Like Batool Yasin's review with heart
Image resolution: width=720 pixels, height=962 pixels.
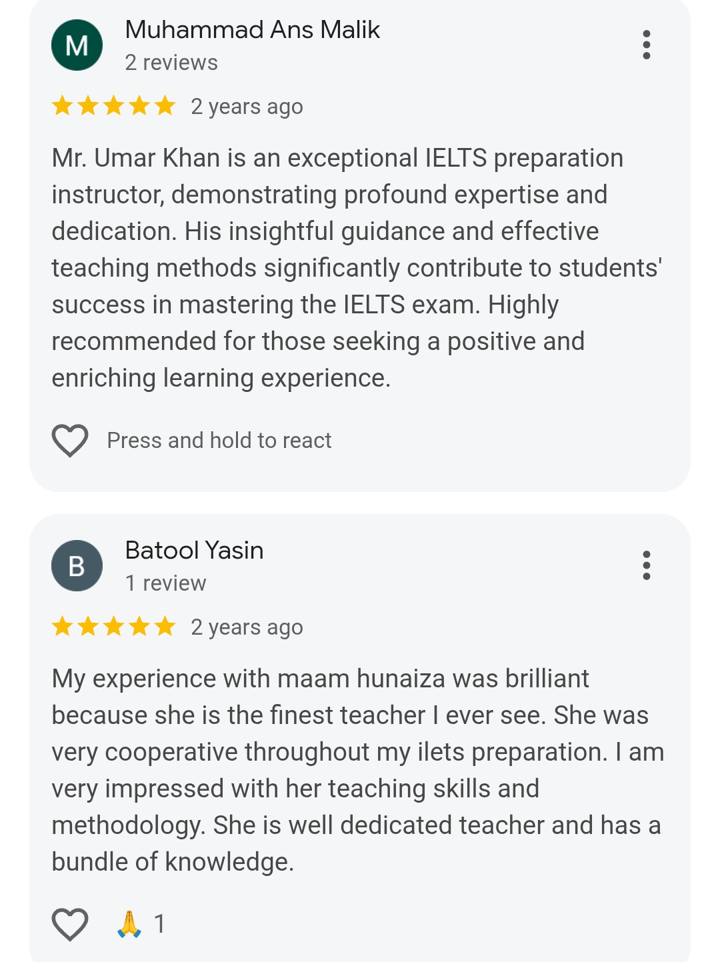coord(70,925)
